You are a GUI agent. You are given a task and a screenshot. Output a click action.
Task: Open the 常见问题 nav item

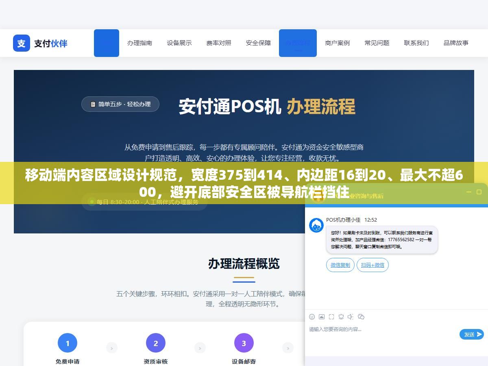click(x=377, y=43)
